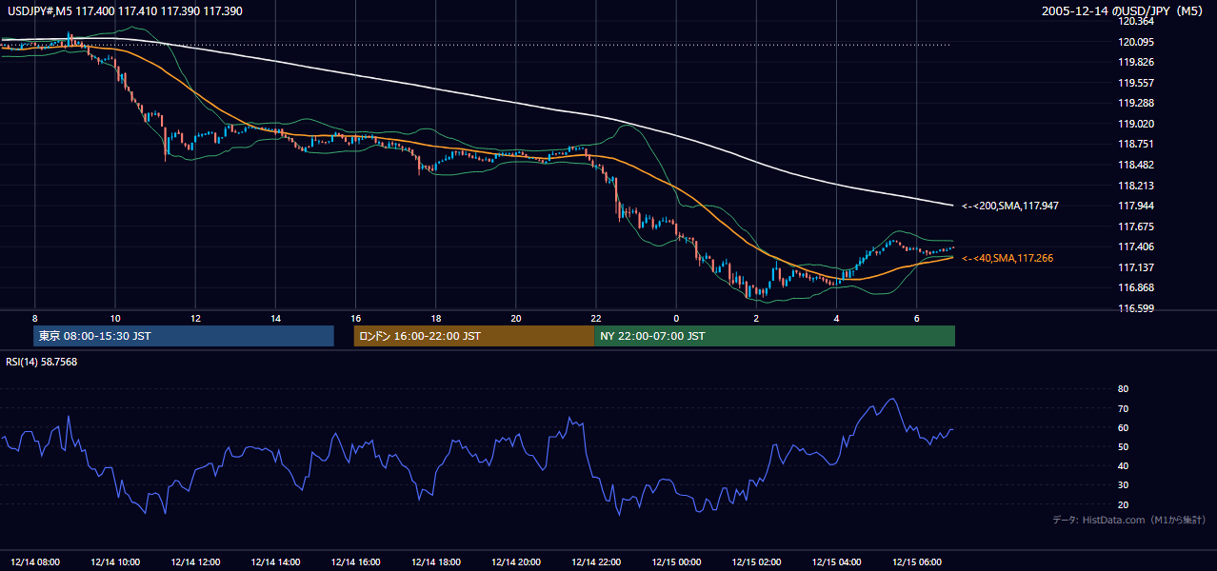This screenshot has height=571, width=1217.
Task: Click the HistData.com data source note
Action: pos(1129,520)
